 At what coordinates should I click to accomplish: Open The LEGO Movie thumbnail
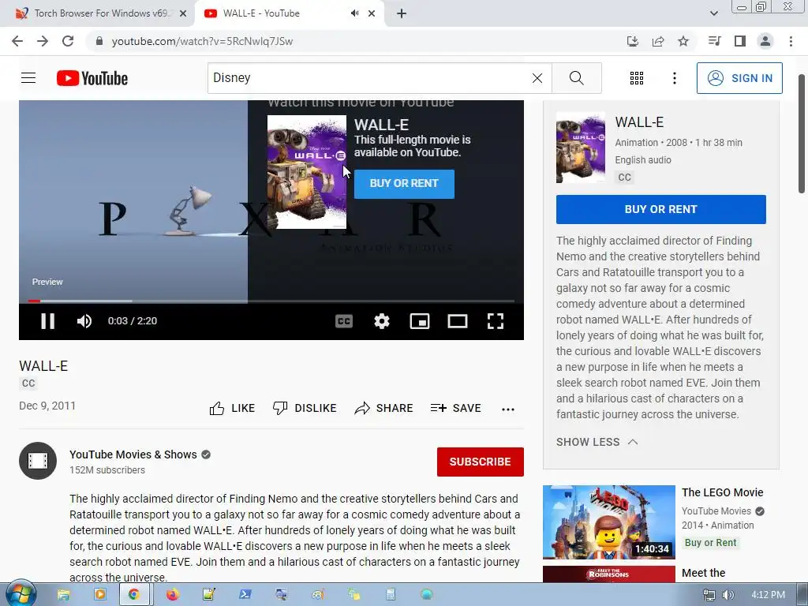tap(608, 522)
